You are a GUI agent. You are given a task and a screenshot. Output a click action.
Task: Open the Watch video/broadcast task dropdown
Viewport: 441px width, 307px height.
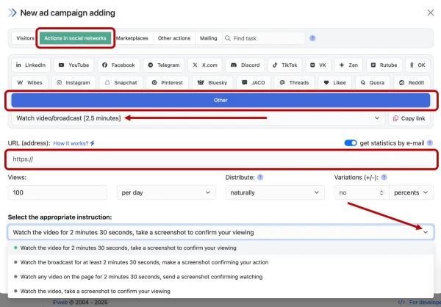198,118
